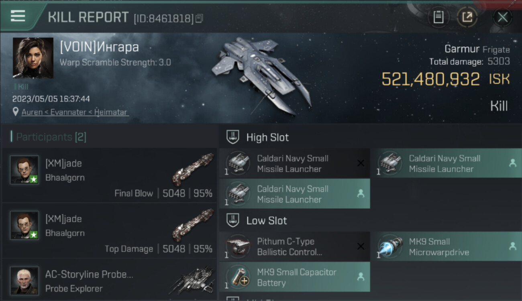Open the Auren location link
The image size is (522, 301).
pos(75,112)
